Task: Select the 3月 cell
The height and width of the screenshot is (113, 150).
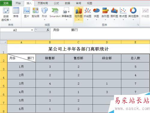Action: [21, 83]
